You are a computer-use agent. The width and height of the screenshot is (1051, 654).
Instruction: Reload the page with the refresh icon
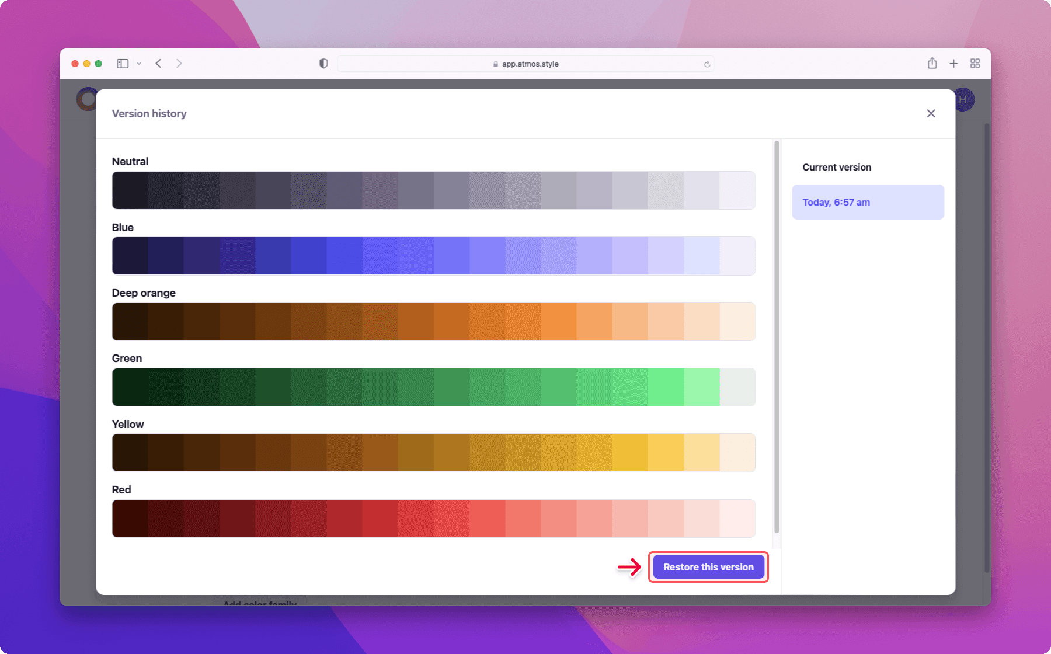[707, 64]
